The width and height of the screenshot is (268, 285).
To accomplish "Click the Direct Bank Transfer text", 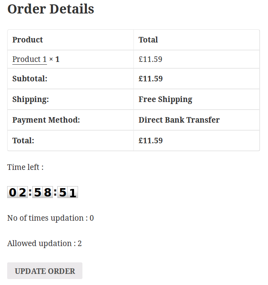I will (179, 120).
